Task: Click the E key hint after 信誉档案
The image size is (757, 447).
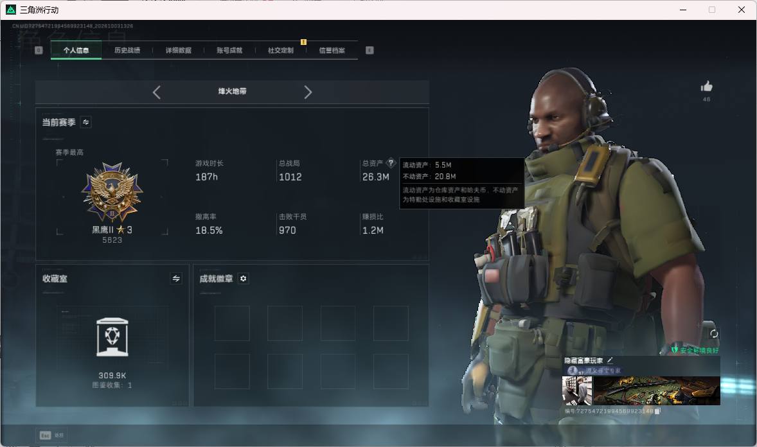Action: tap(370, 50)
